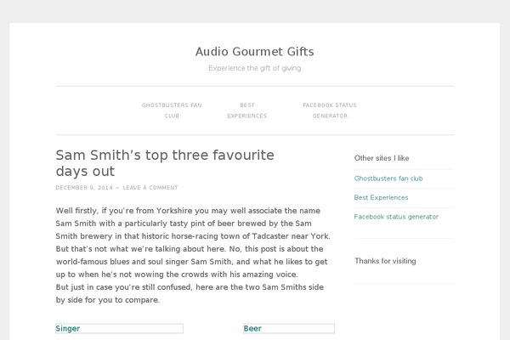
Task: Visit 'Ghostbusters fan club' sidebar link
Action: [388, 178]
